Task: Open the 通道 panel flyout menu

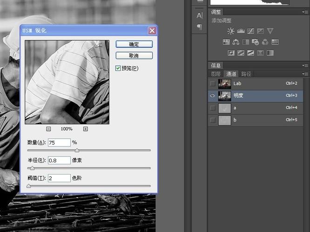Action: pyautogui.click(x=305, y=74)
